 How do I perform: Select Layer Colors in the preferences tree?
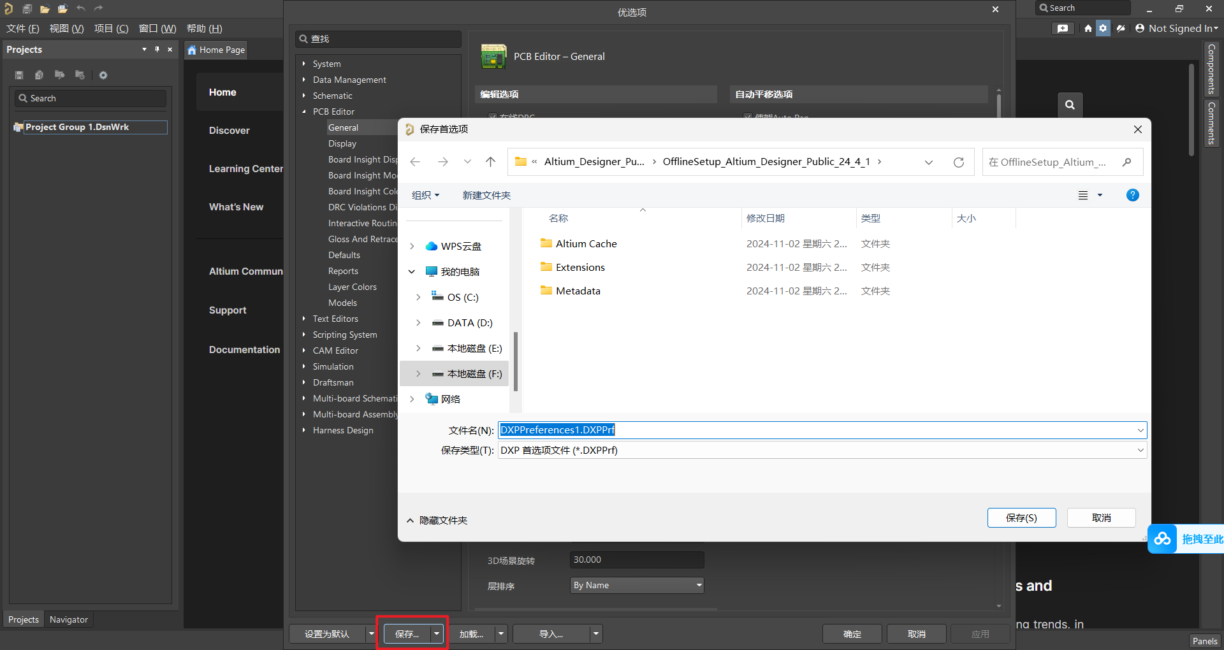[x=353, y=287]
